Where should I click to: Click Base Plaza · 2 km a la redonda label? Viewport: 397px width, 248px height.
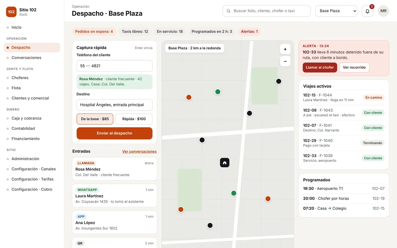195,48
